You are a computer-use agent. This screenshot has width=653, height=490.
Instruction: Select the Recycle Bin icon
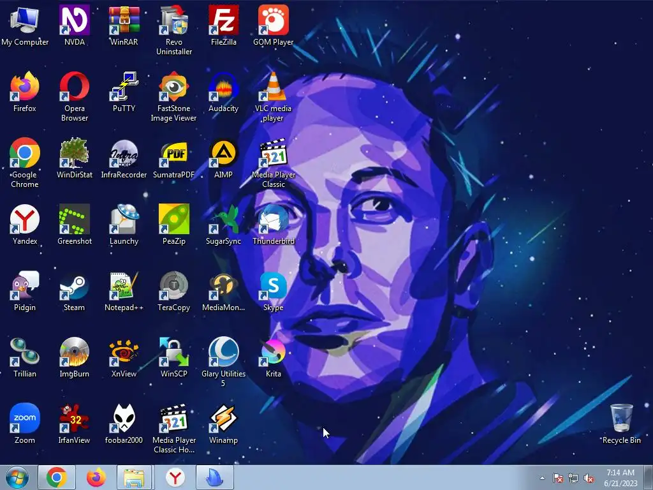[x=621, y=424]
